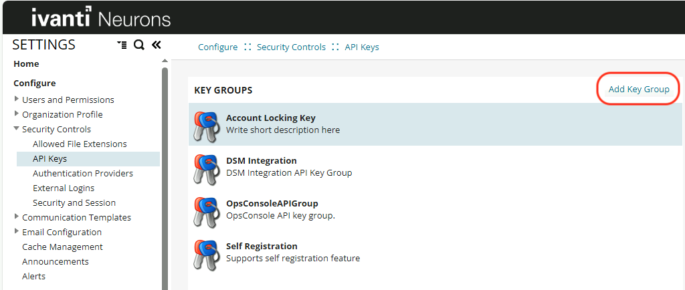Viewport: 685px width, 290px height.
Task: Click Configure breadcrumb link
Action: click(x=218, y=47)
